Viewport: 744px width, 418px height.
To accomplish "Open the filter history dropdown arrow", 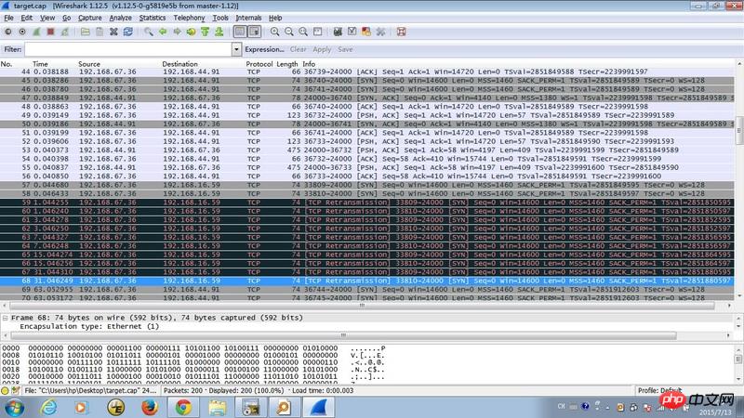I will [239, 49].
